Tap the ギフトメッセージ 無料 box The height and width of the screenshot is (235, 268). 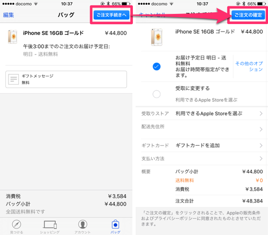(x=66, y=79)
